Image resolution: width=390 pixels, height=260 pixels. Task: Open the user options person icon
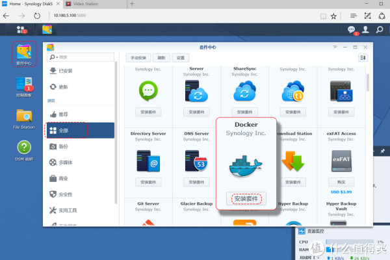point(365,30)
